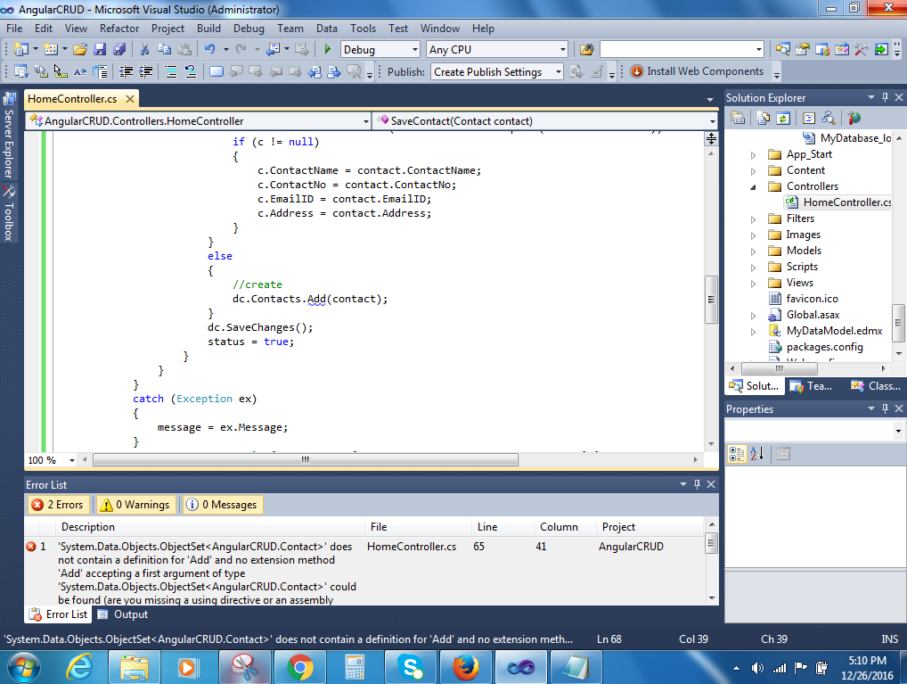The height and width of the screenshot is (684, 907).
Task: Open the Toolbox via the hammer-wrench icon
Action: point(861,49)
